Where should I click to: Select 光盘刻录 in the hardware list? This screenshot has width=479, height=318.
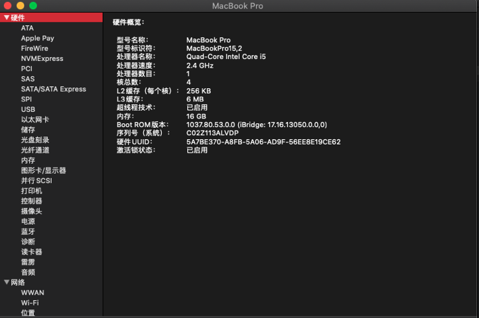35,140
